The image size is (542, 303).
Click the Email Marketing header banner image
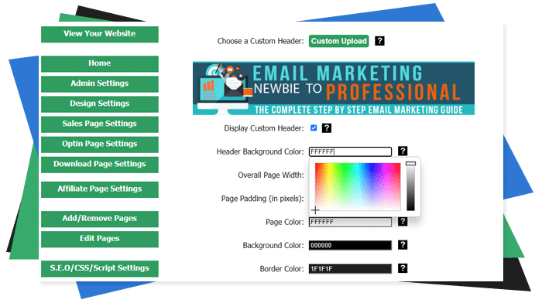pyautogui.click(x=334, y=88)
